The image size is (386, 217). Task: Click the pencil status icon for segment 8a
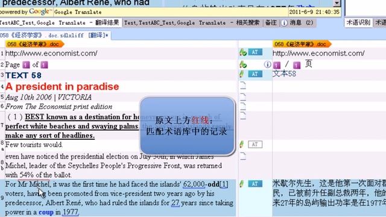coord(242,144)
